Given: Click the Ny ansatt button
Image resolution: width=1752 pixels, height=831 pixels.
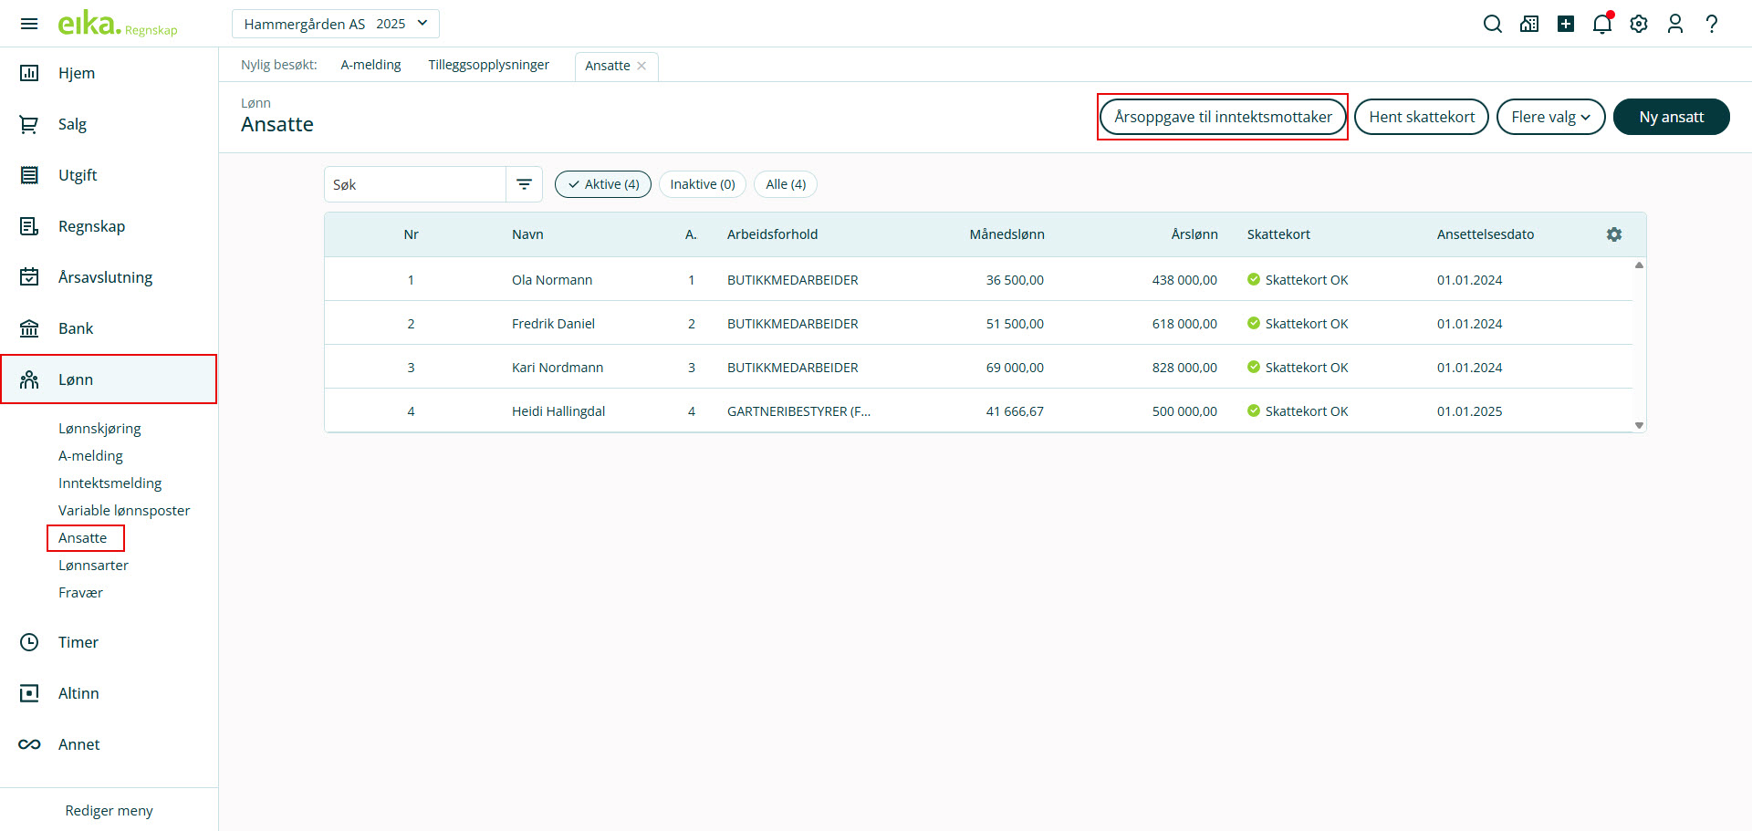Looking at the screenshot, I should 1670,117.
